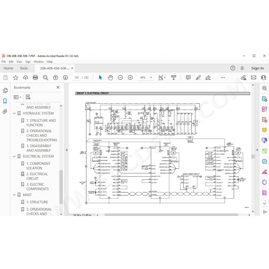
Task: Open the File menu
Action: [x=3, y=61]
